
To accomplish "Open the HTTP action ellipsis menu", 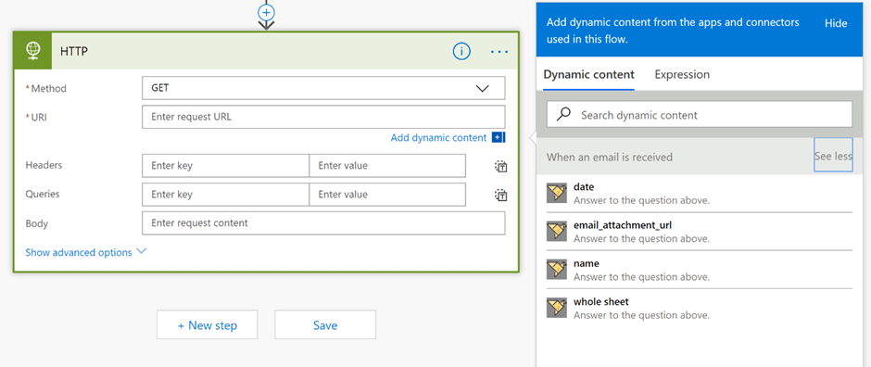I will (x=499, y=52).
